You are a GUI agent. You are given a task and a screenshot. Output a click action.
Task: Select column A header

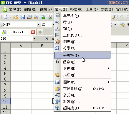tap(21, 46)
